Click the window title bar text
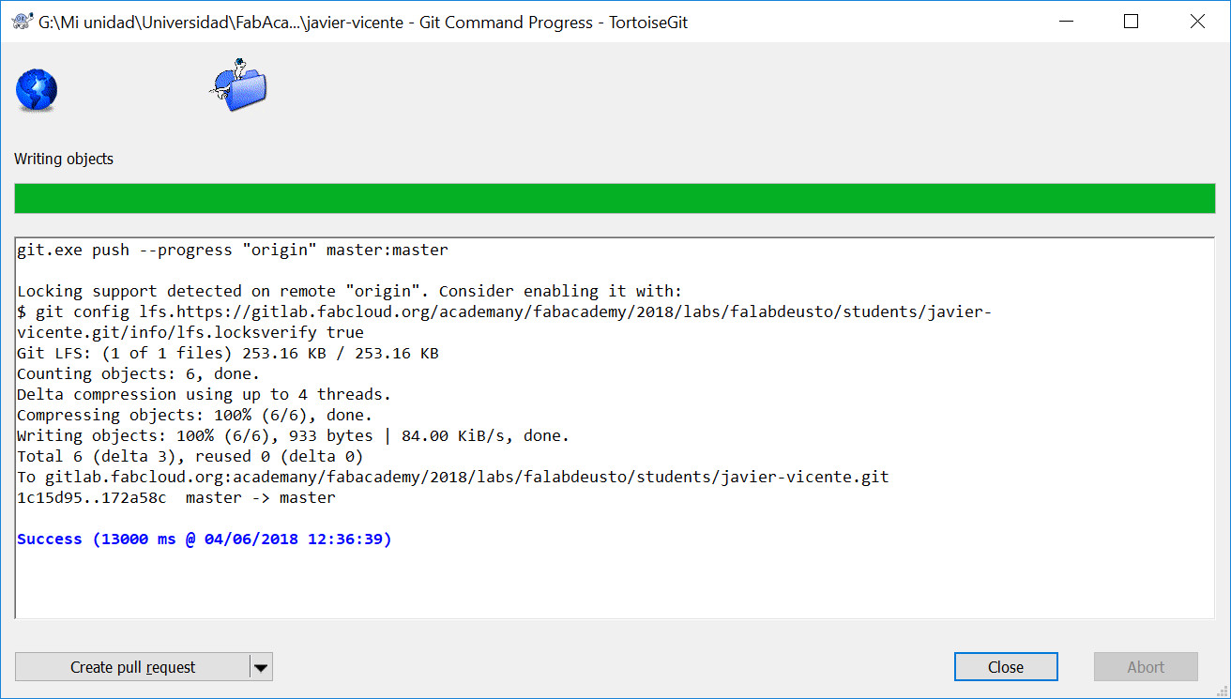1231x699 pixels. pos(363,22)
